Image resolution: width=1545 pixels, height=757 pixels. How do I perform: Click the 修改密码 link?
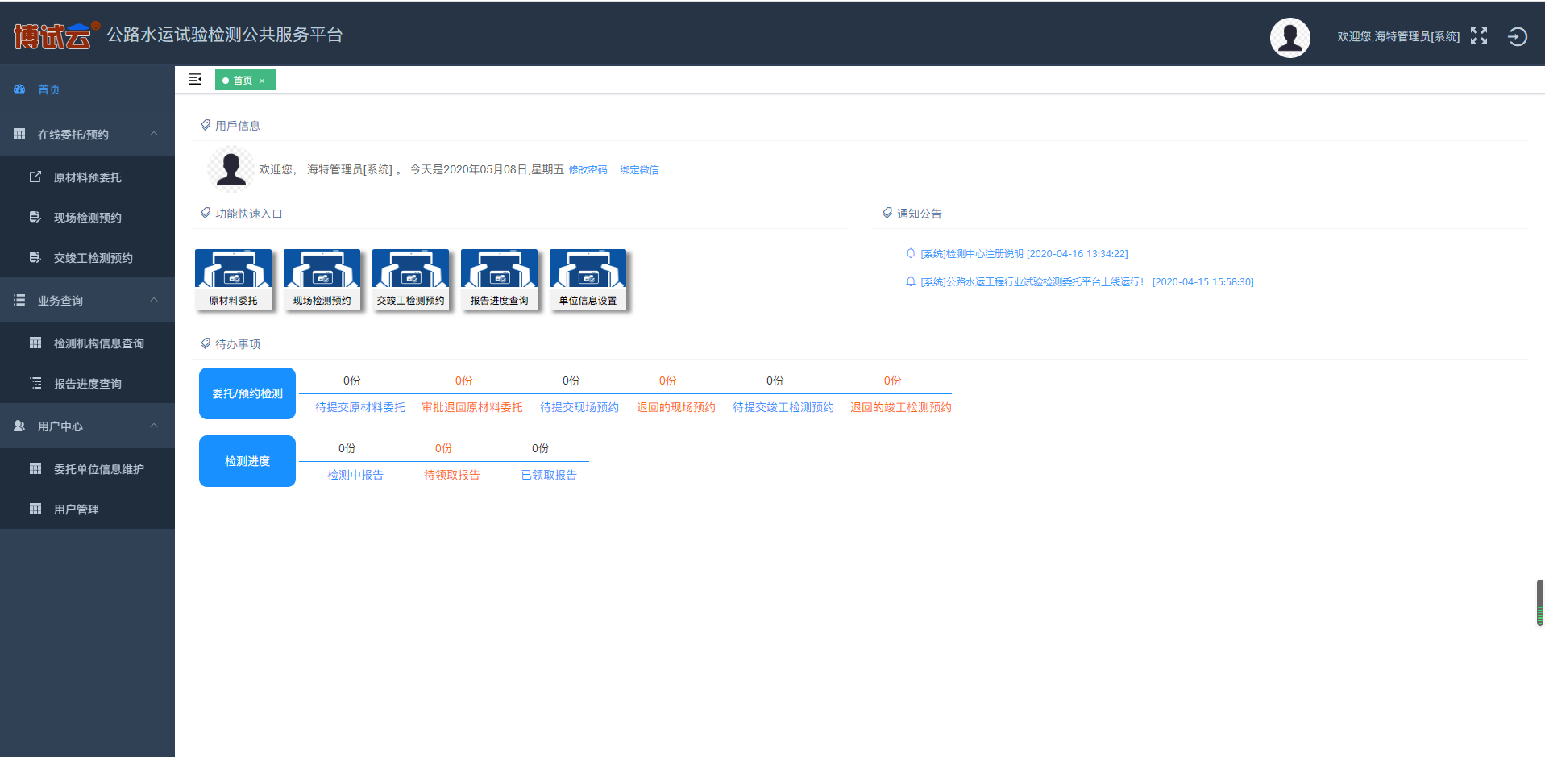(588, 170)
